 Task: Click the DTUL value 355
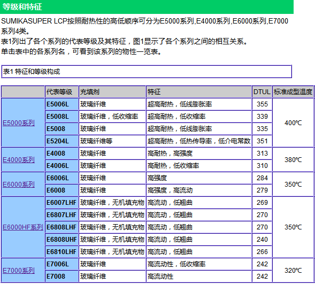click(262, 104)
